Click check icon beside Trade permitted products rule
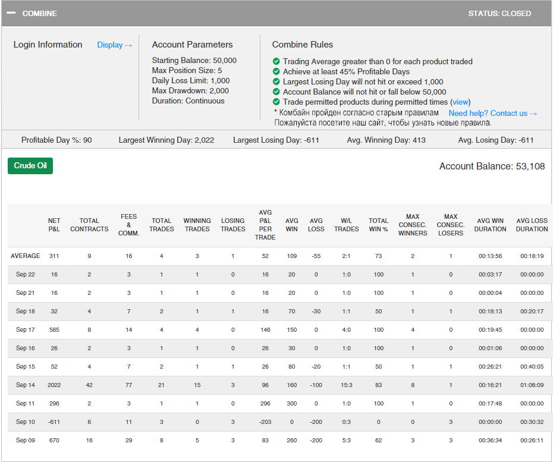This screenshot has width=553, height=462. click(276, 102)
